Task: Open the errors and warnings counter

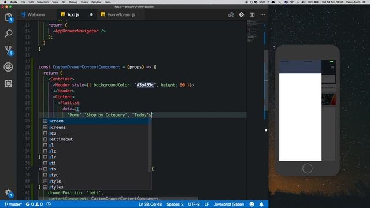Action: 35,204
